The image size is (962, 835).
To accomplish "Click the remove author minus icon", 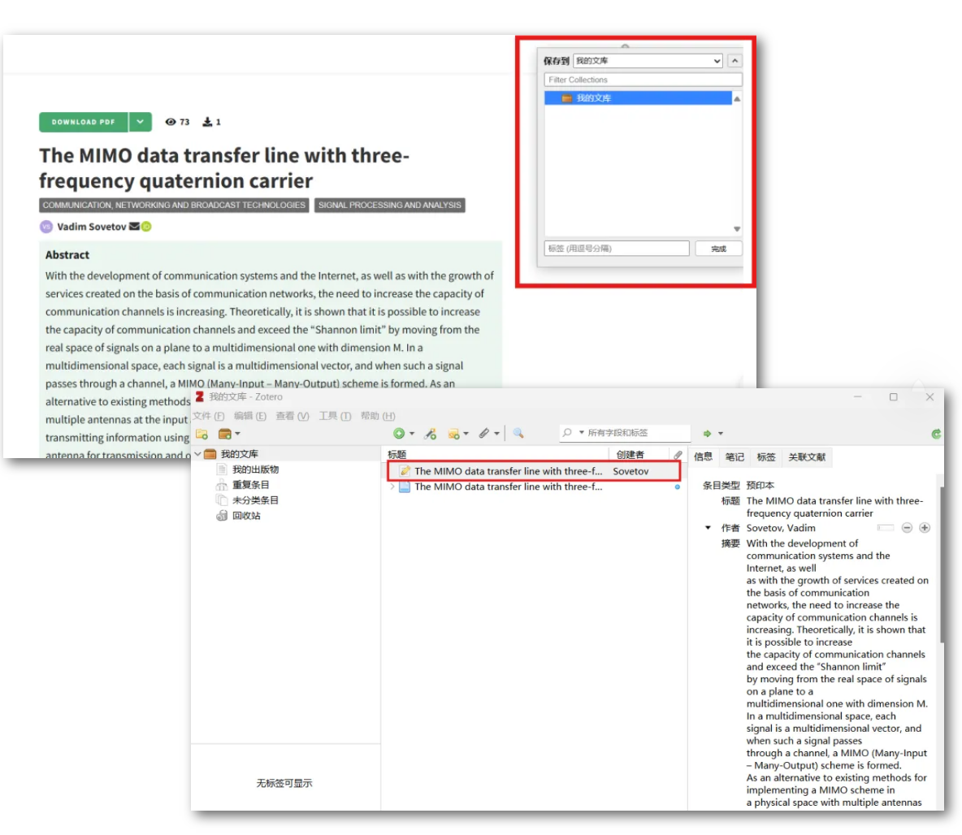I will (907, 528).
